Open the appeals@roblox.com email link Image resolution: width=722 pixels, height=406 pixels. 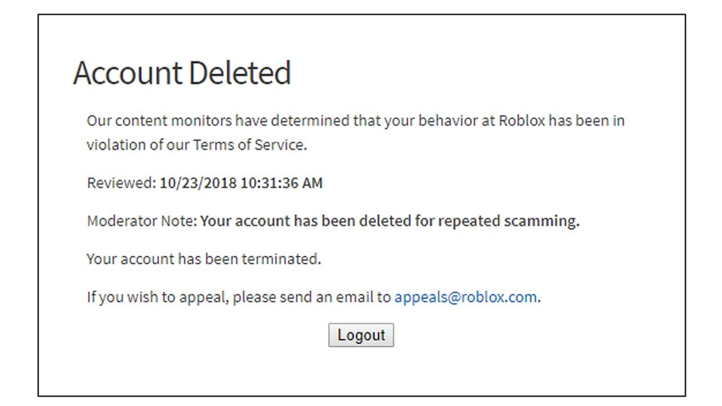[465, 297]
